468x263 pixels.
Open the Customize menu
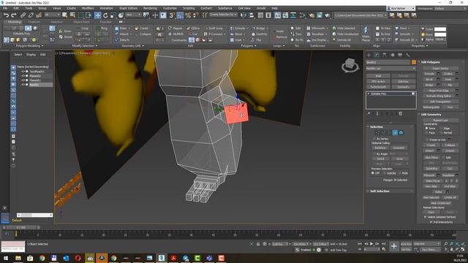[x=170, y=8]
